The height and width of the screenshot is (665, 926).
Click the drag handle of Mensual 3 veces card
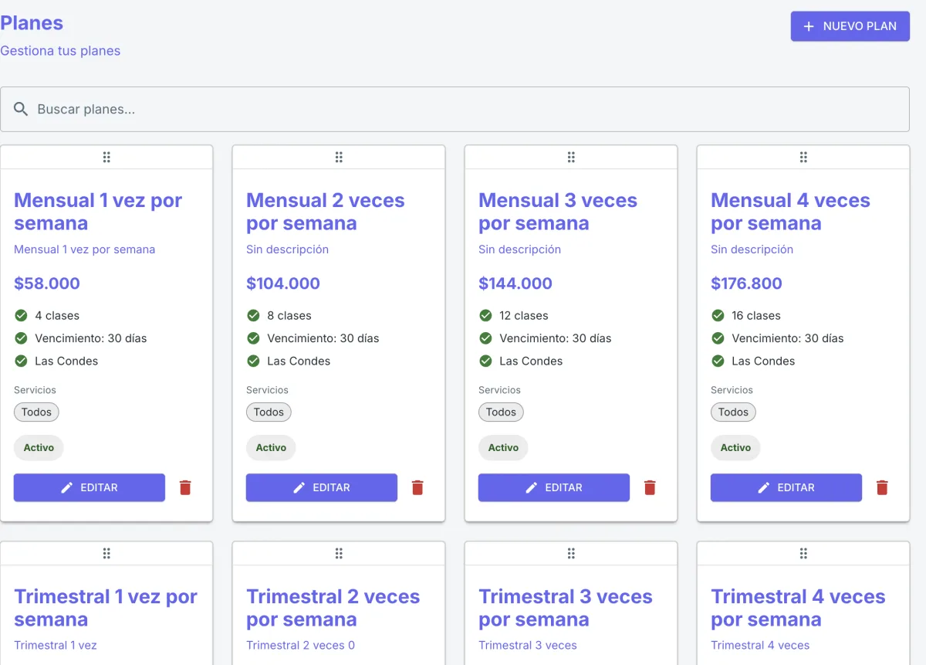point(571,158)
